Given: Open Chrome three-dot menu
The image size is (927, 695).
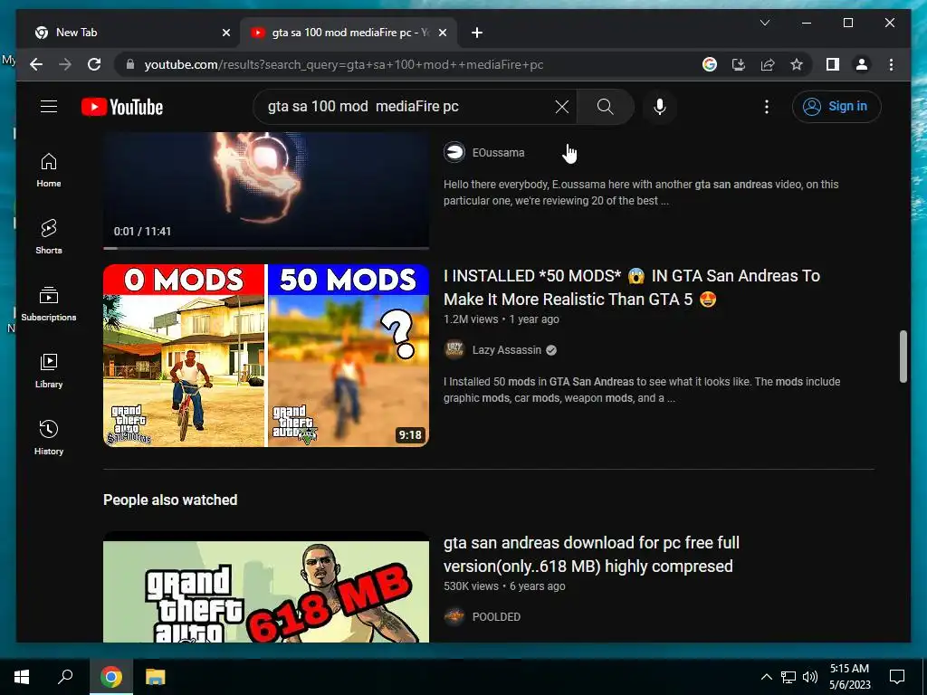Looking at the screenshot, I should (x=891, y=64).
